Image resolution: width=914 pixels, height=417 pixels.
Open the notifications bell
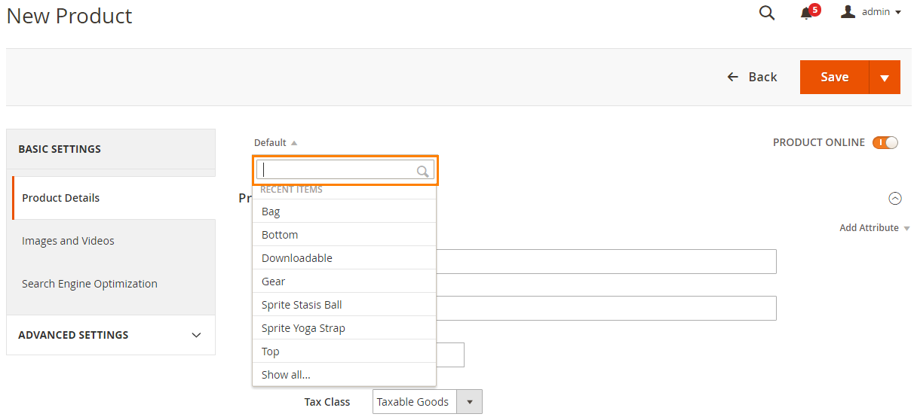coord(806,13)
